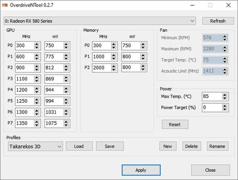Load the selected profile

click(x=79, y=146)
